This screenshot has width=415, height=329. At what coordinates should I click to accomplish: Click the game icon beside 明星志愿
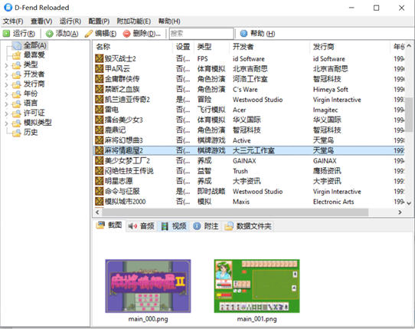[x=99, y=181]
